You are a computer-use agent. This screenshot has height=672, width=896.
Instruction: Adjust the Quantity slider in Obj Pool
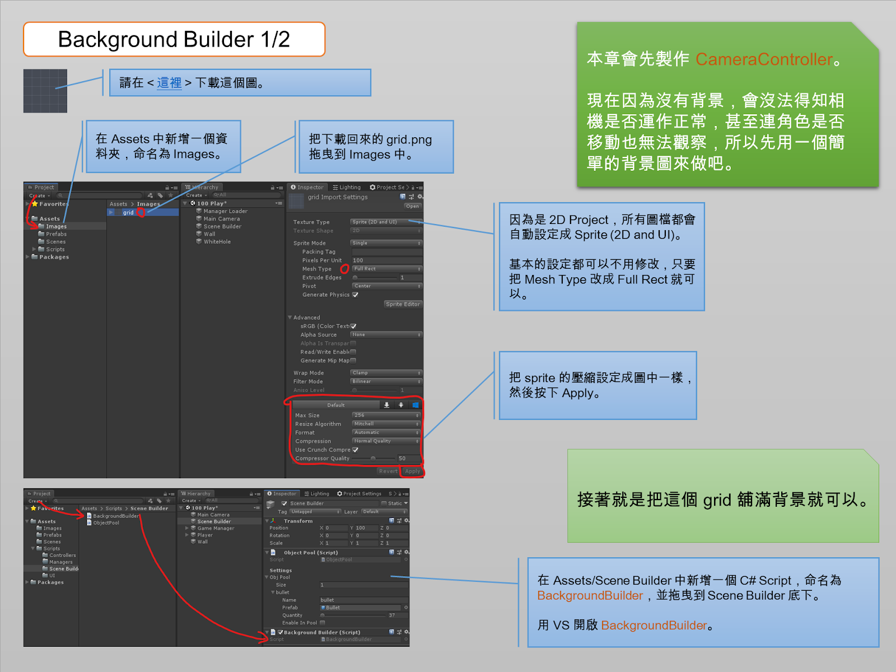tap(352, 615)
